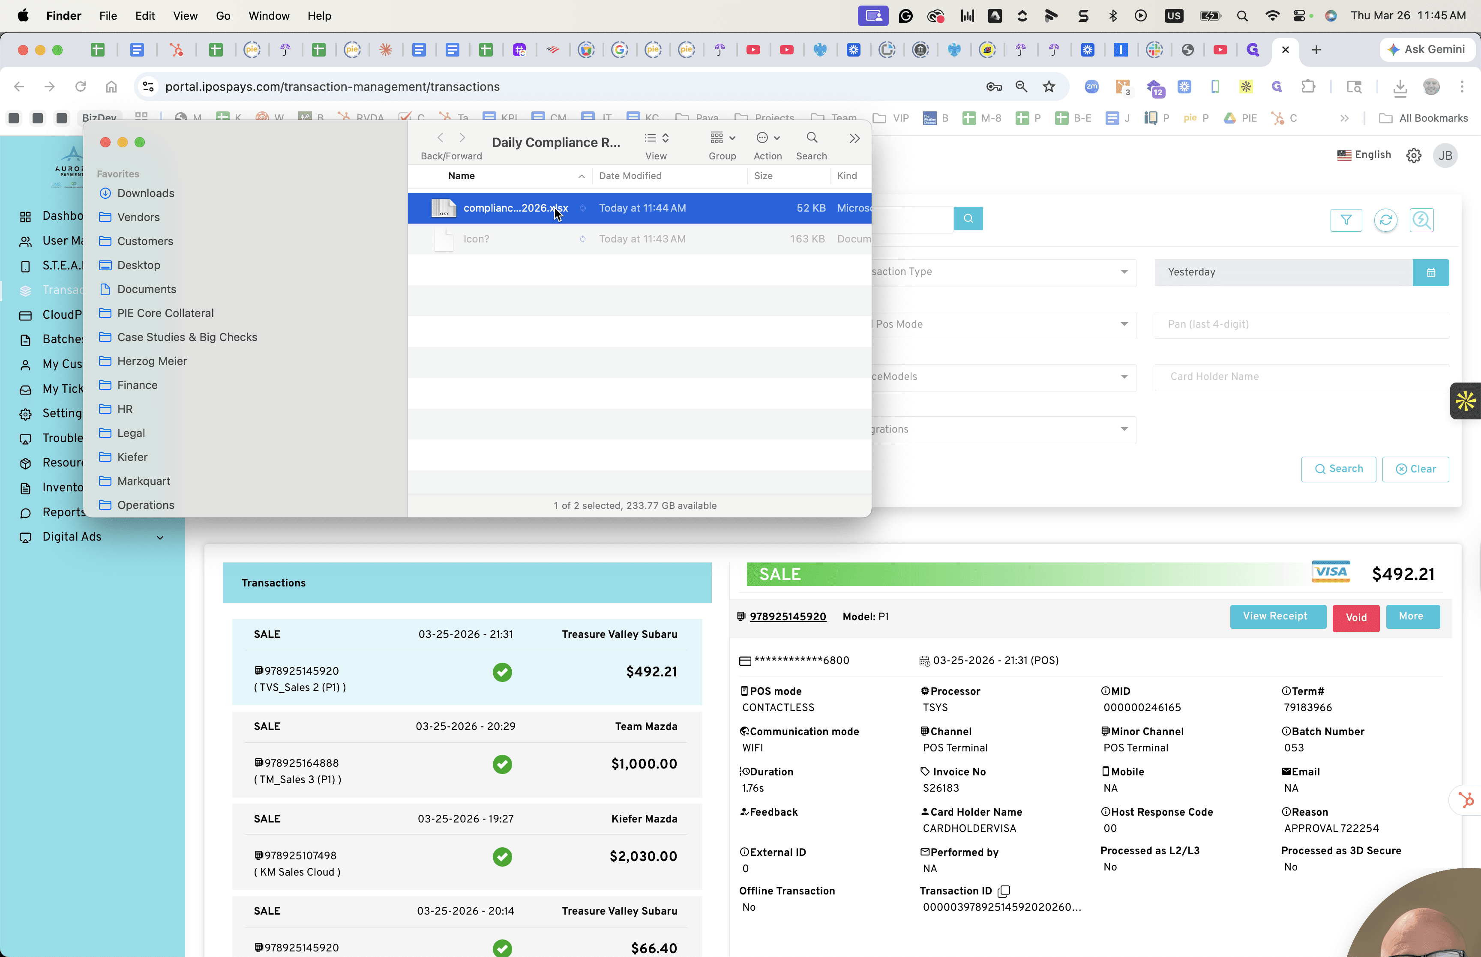
Task: Click the View Receipt button
Action: [1275, 616]
